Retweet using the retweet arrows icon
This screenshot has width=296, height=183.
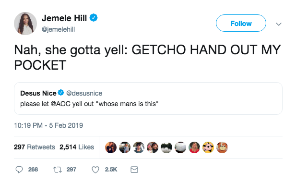click(58, 170)
